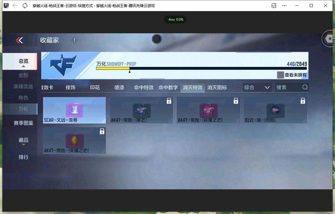335x214 pixels.
Task: Select the SCAR-文远-龙卷 tornado effect icon
Action: 74,110
